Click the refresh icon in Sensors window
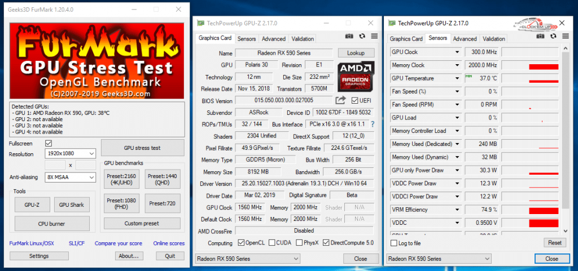Viewport: 578px width, 271px height. 553,36
